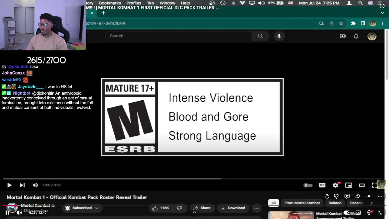
Task: Toggle outer player autoplay switch
Action: [x=347, y=213]
